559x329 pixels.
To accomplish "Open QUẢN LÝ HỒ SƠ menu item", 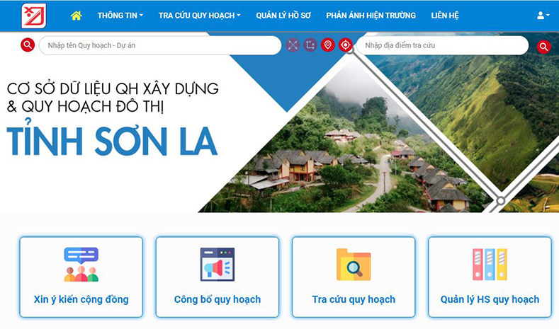I will 283,16.
